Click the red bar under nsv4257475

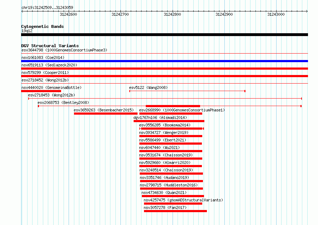pos(173,204)
